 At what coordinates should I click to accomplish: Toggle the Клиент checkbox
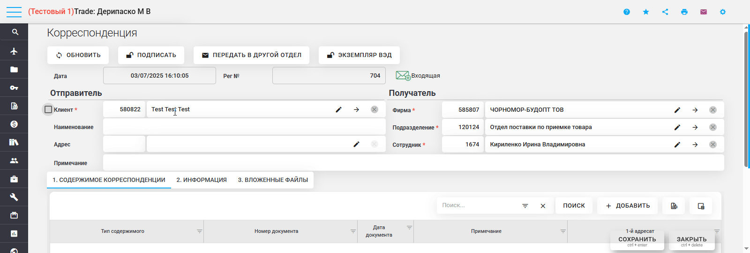pyautogui.click(x=48, y=109)
